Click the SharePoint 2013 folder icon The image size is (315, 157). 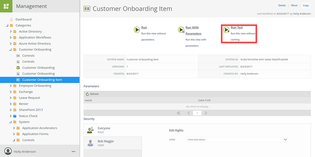click(15, 110)
